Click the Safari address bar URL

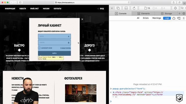coord(66,3)
